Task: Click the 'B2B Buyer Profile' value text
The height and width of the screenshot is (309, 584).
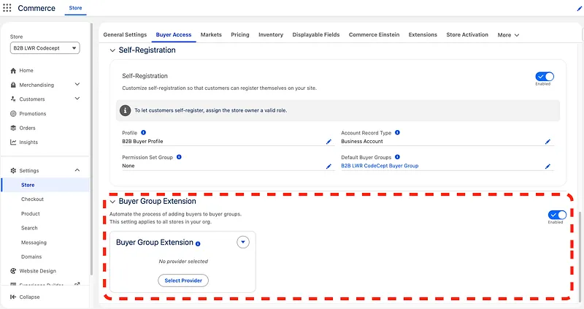Action: pos(142,141)
